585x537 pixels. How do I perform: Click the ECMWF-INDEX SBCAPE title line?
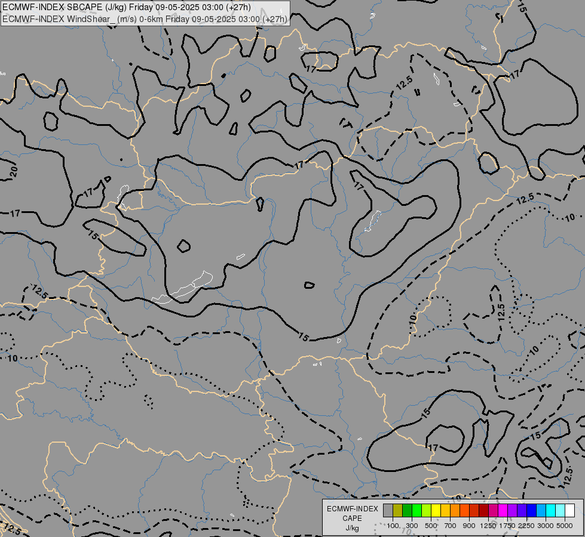point(127,7)
